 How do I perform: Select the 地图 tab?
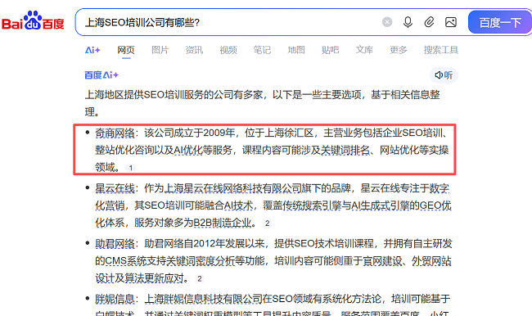pyautogui.click(x=296, y=50)
